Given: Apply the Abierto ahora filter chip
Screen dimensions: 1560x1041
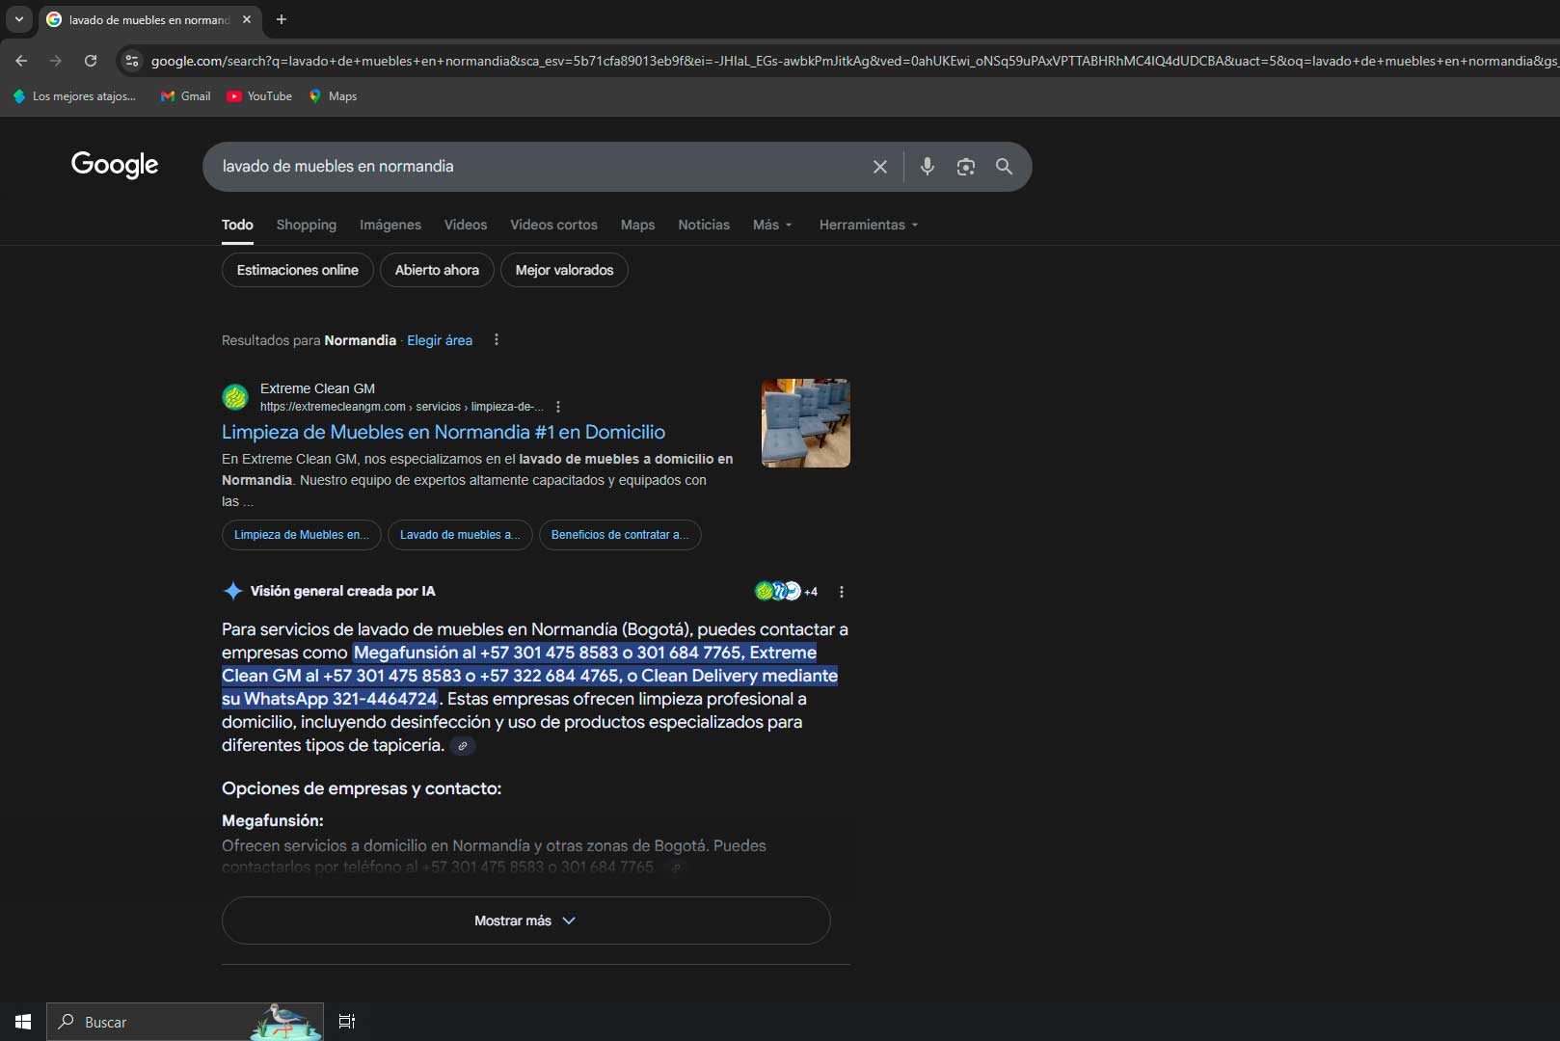Looking at the screenshot, I should (x=437, y=270).
